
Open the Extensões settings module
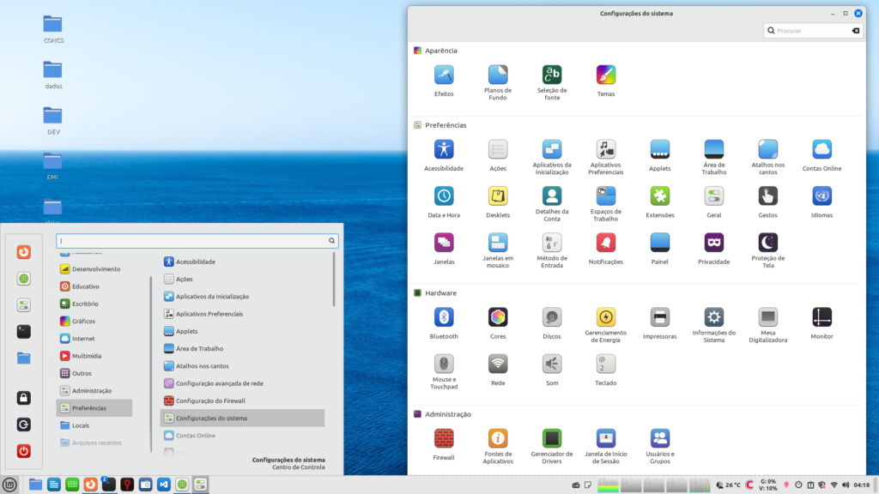tap(660, 196)
